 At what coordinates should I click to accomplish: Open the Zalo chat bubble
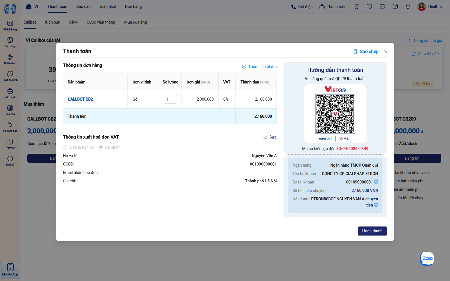pos(427,259)
